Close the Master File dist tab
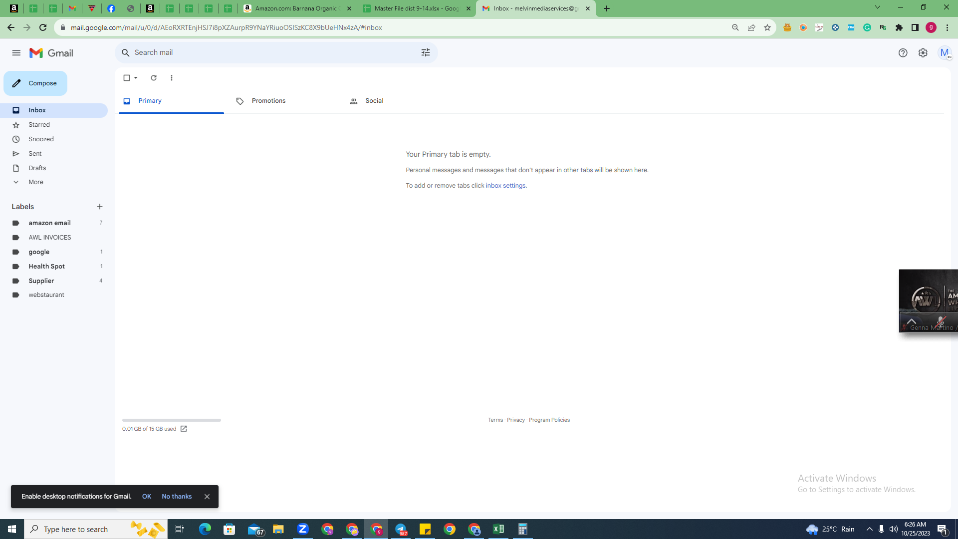Image resolution: width=958 pixels, height=539 pixels. coord(469,8)
